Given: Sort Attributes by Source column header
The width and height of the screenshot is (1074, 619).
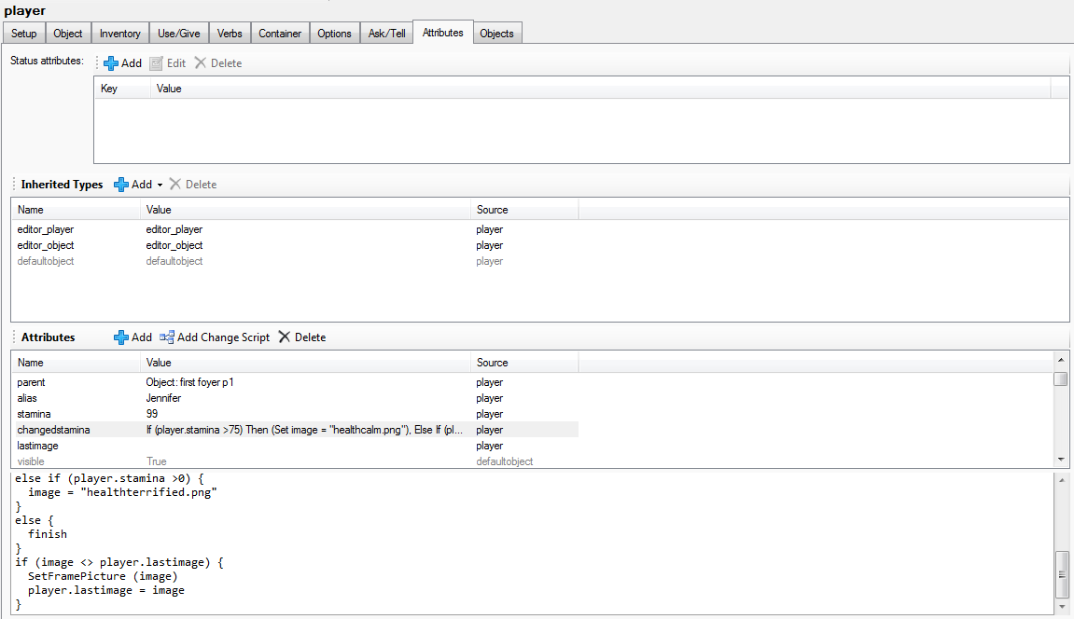Looking at the screenshot, I should coord(493,363).
